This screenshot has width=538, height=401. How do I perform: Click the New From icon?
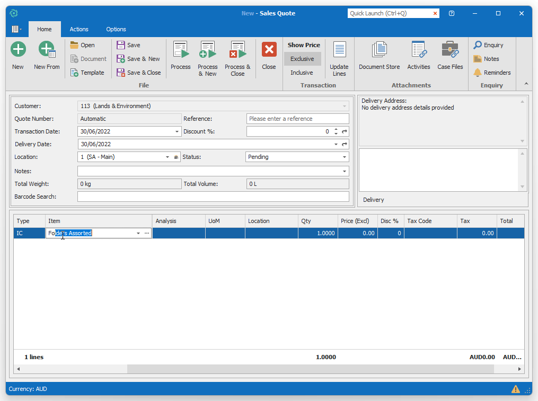click(x=47, y=50)
